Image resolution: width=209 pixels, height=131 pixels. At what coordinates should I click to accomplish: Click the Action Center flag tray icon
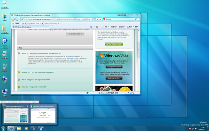[190, 129]
